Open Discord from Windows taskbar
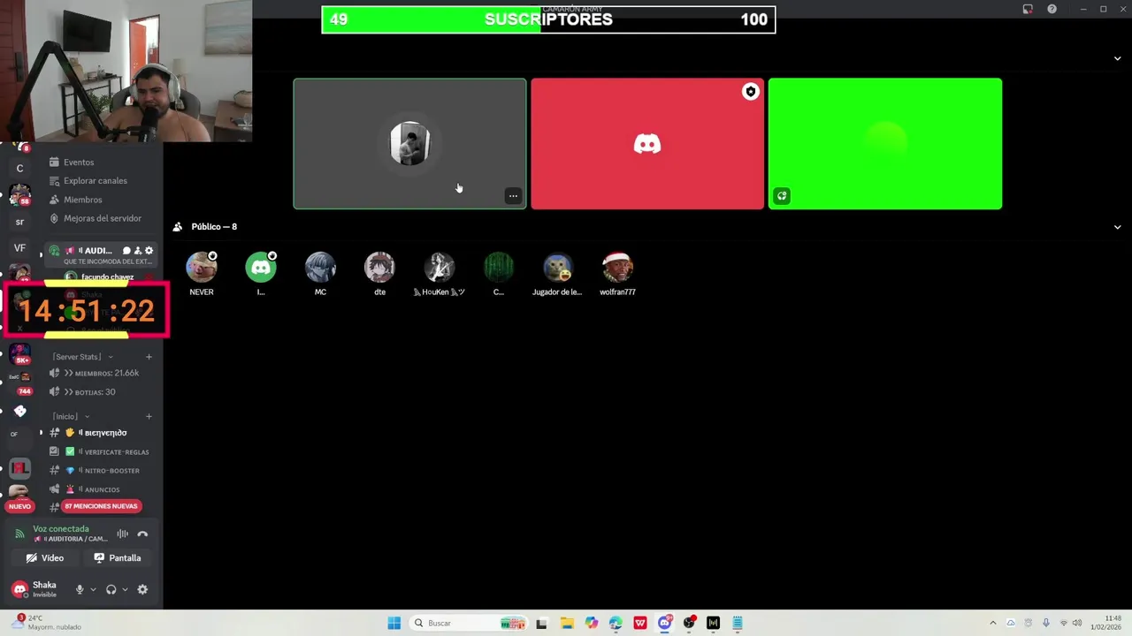 [665, 623]
